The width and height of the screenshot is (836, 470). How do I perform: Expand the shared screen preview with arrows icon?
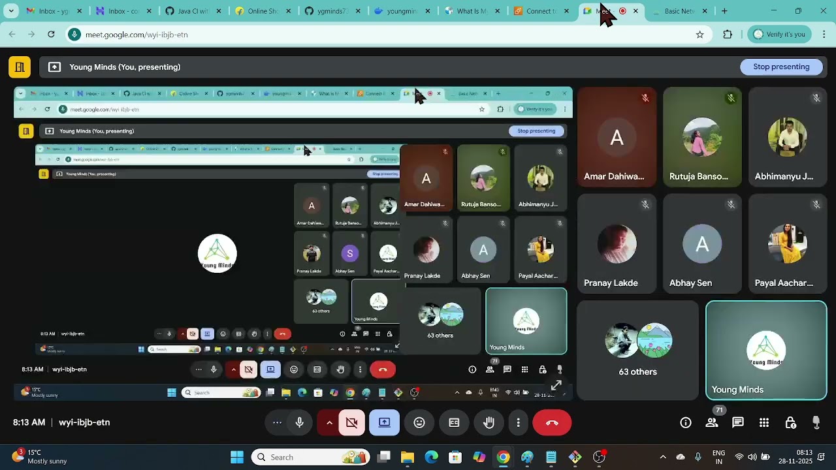point(556,386)
